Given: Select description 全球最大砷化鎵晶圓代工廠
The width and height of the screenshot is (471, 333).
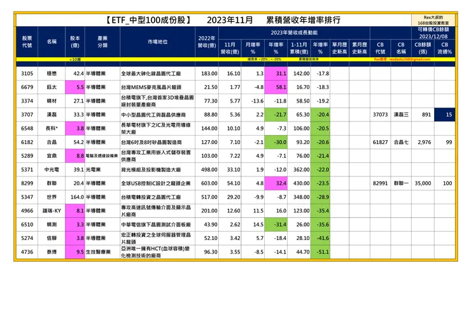Looking at the screenshot, I should click(x=151, y=73).
